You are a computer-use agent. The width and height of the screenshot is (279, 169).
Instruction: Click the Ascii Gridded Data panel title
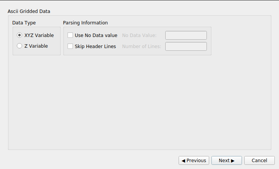(29, 11)
